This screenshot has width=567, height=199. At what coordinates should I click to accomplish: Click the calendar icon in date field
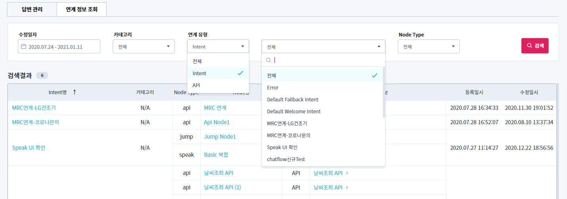(x=23, y=47)
